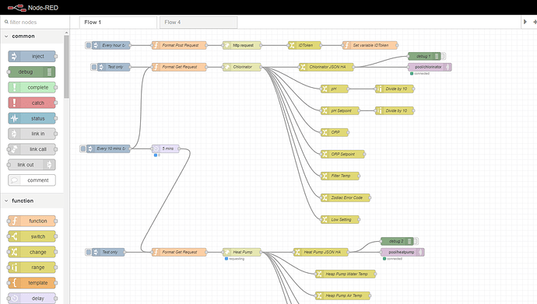This screenshot has height=304, width=537.
Task: Pick the switch node from palette
Action: click(x=32, y=236)
